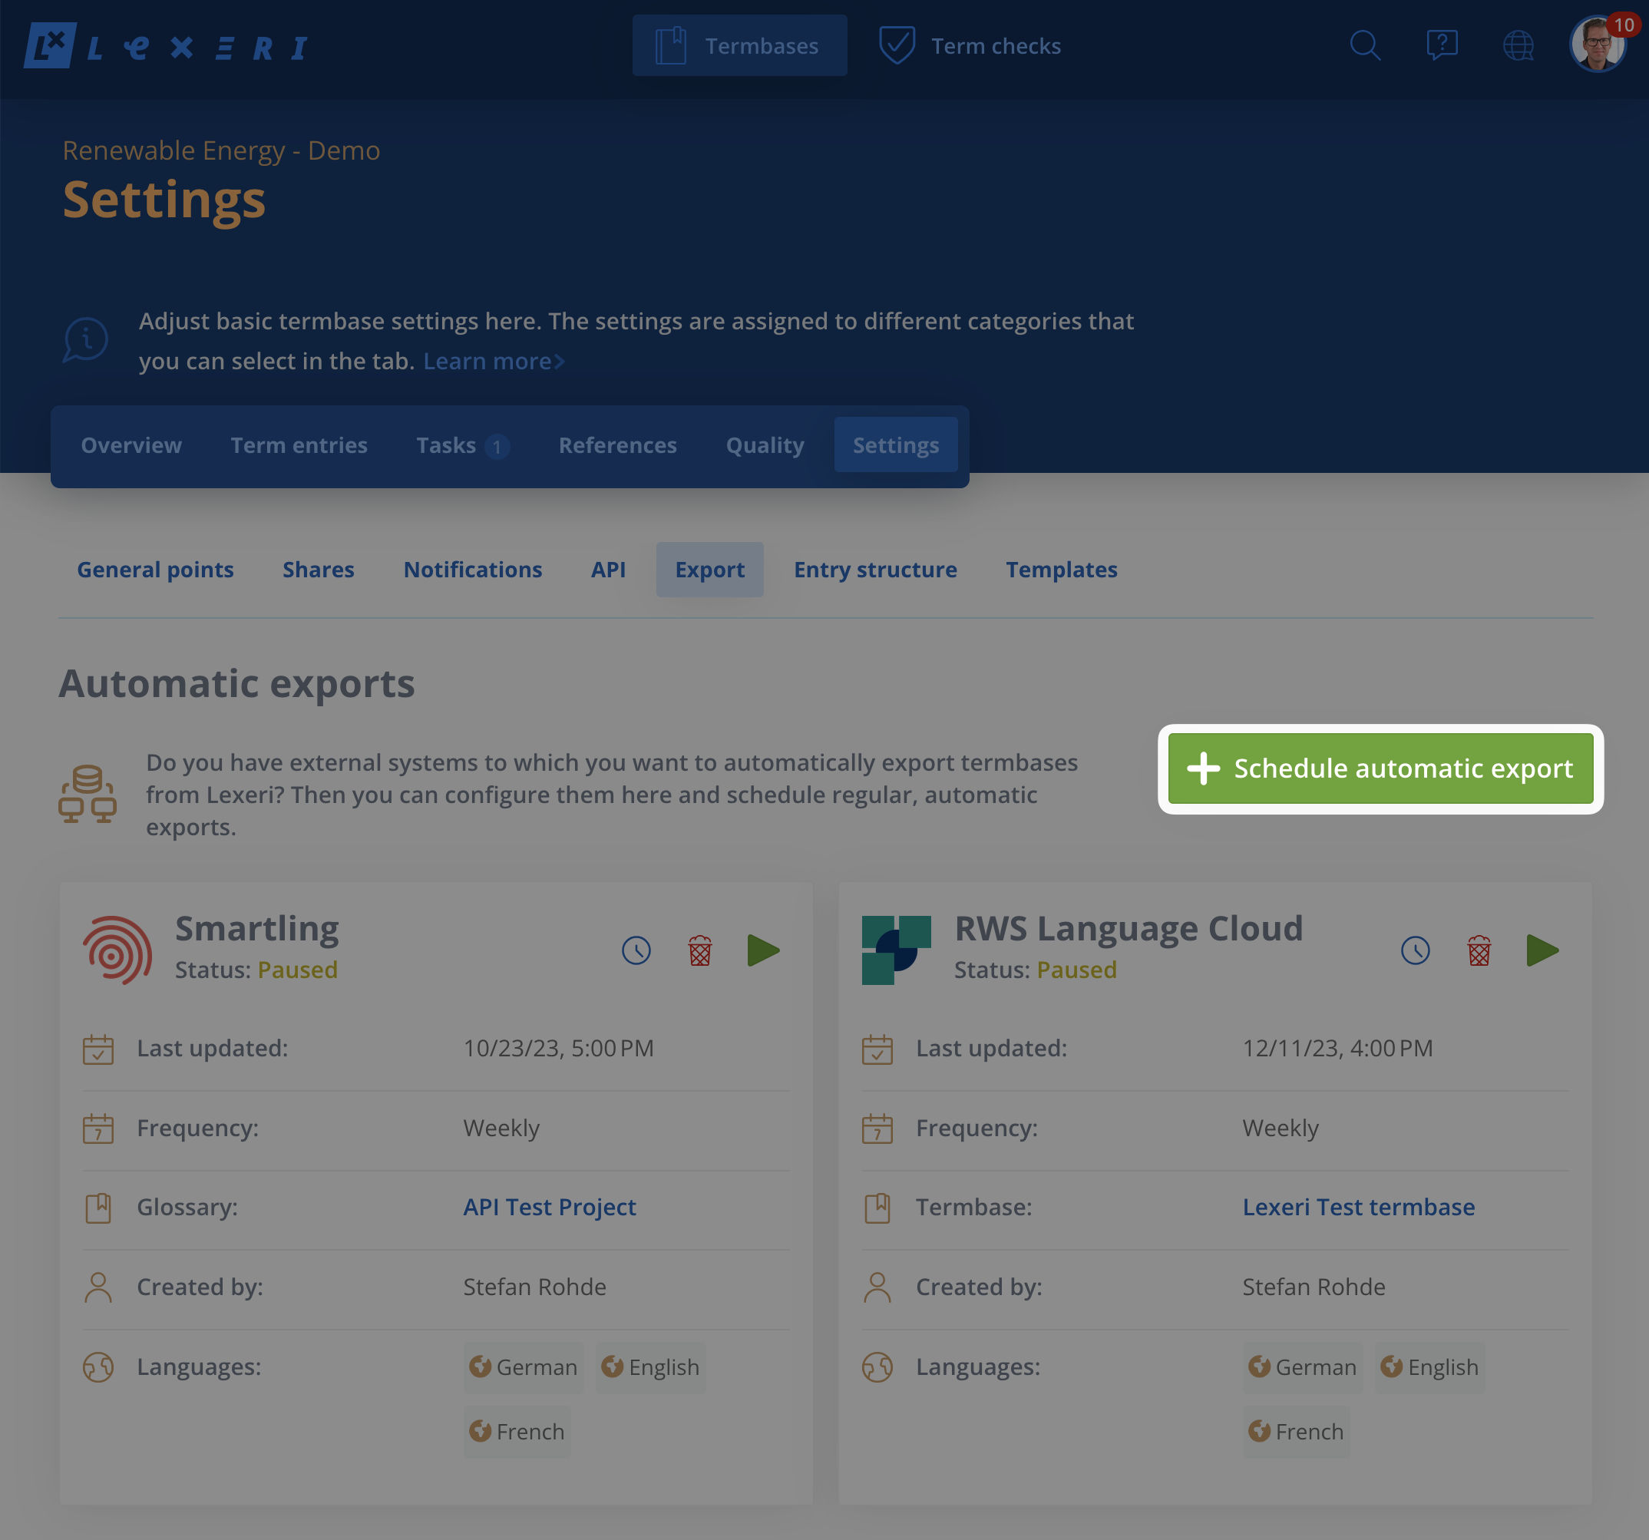The height and width of the screenshot is (1540, 1649).
Task: Delete the RWS Language Cloud export
Action: tap(1479, 950)
